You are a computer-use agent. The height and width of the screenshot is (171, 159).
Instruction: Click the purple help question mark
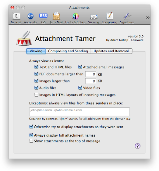(x=138, y=146)
